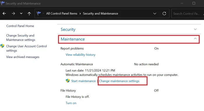204x111 pixels.
Task: Click 'Security and Maintenance' breadcrumb in address bar
Action: click(101, 13)
